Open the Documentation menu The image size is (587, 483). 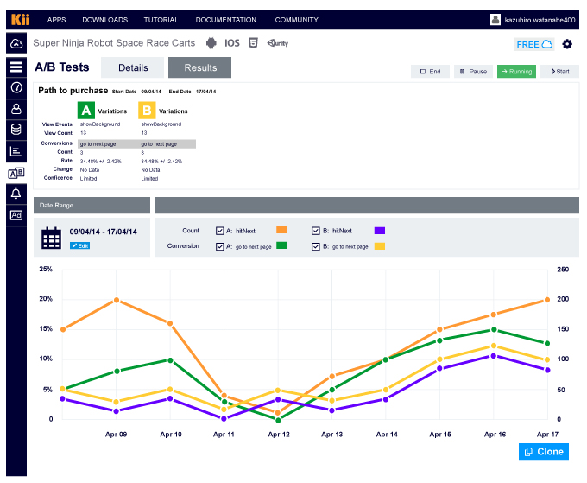(x=225, y=20)
